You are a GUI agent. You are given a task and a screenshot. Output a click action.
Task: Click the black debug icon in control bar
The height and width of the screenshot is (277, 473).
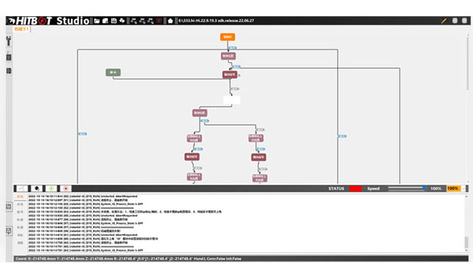(36, 189)
